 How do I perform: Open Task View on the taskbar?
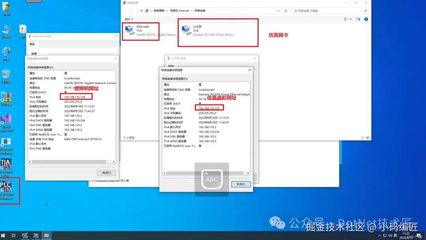[x=13, y=235]
